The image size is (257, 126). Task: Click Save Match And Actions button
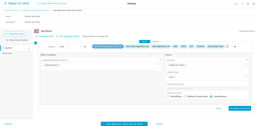click(240, 108)
